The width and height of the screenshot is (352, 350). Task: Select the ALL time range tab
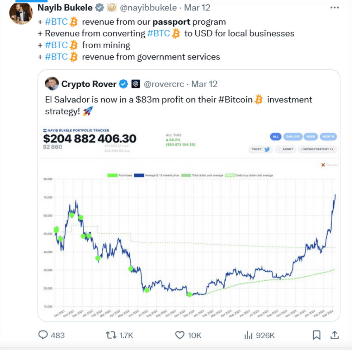[x=276, y=137]
